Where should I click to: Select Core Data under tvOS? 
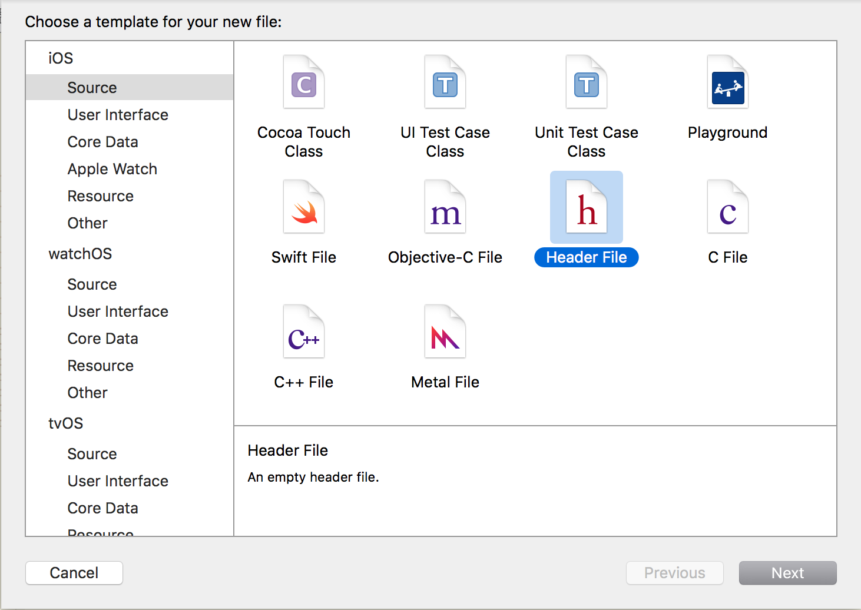tap(102, 508)
